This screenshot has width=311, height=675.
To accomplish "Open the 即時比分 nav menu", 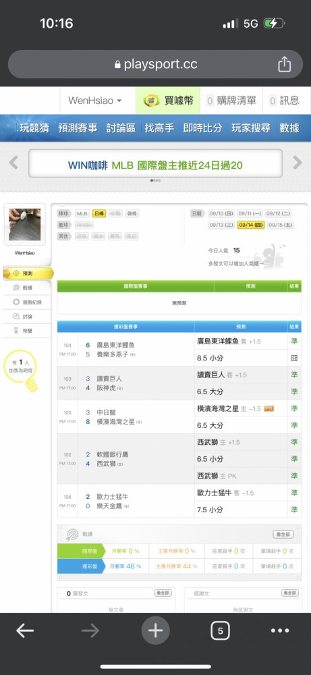I will pyautogui.click(x=202, y=128).
